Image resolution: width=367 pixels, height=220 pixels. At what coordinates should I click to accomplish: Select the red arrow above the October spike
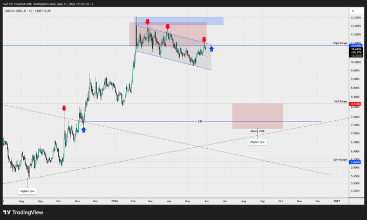click(x=64, y=108)
